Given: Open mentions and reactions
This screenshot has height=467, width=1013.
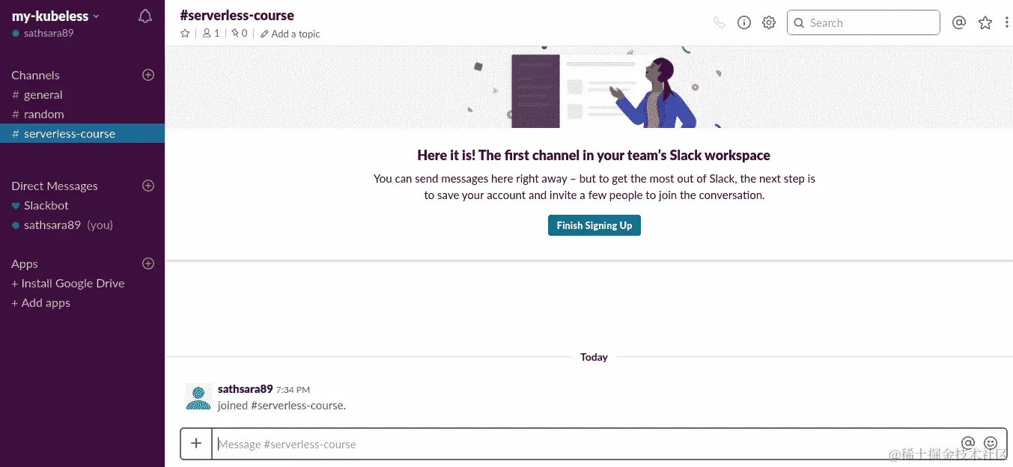Looking at the screenshot, I should [959, 22].
